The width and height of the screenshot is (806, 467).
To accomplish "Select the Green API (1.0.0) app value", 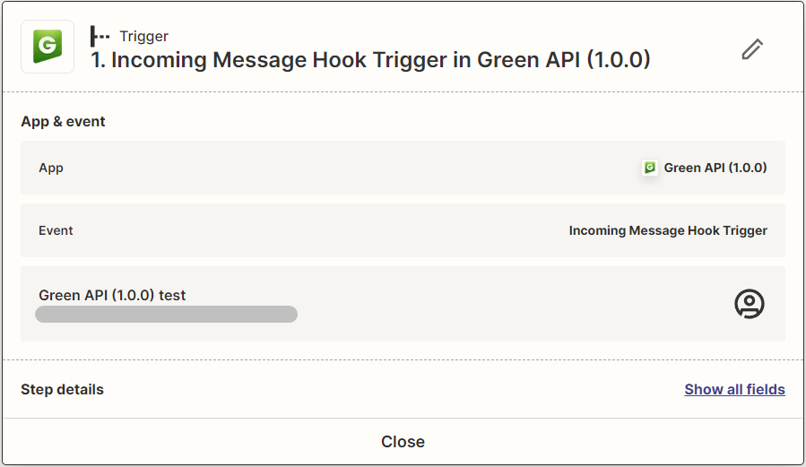I will click(715, 168).
